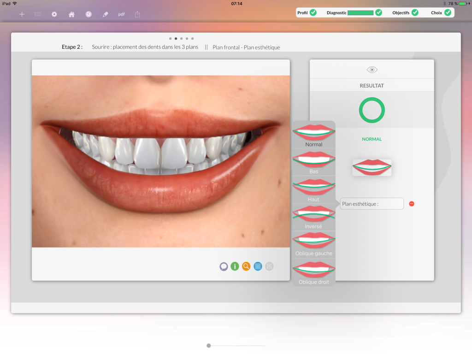Click the green NORMAL result label

[x=372, y=139]
